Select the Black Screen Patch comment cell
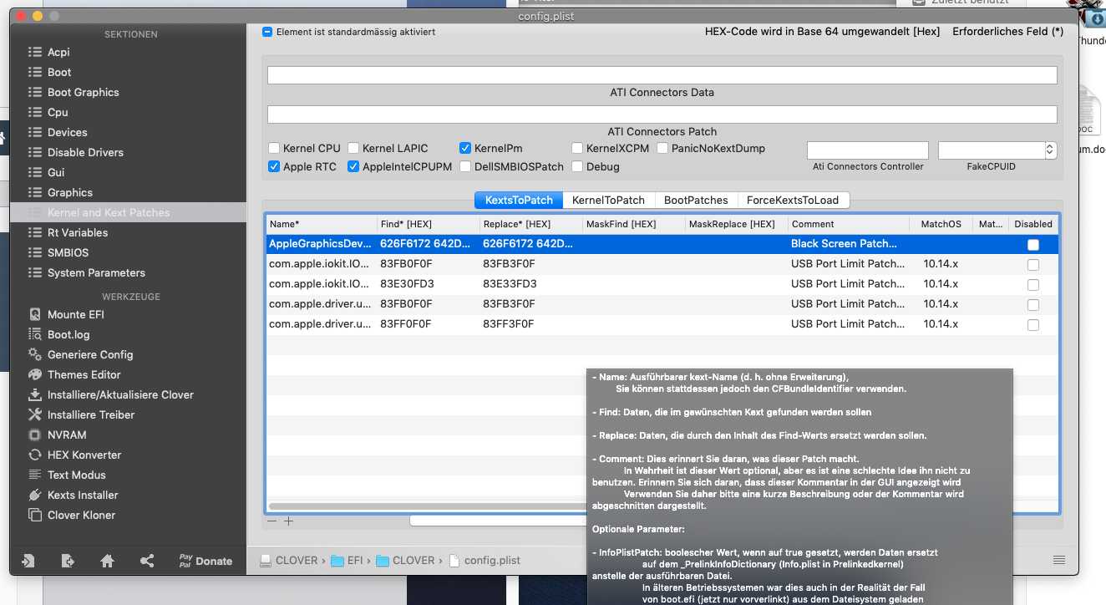This screenshot has height=605, width=1106. click(x=844, y=244)
